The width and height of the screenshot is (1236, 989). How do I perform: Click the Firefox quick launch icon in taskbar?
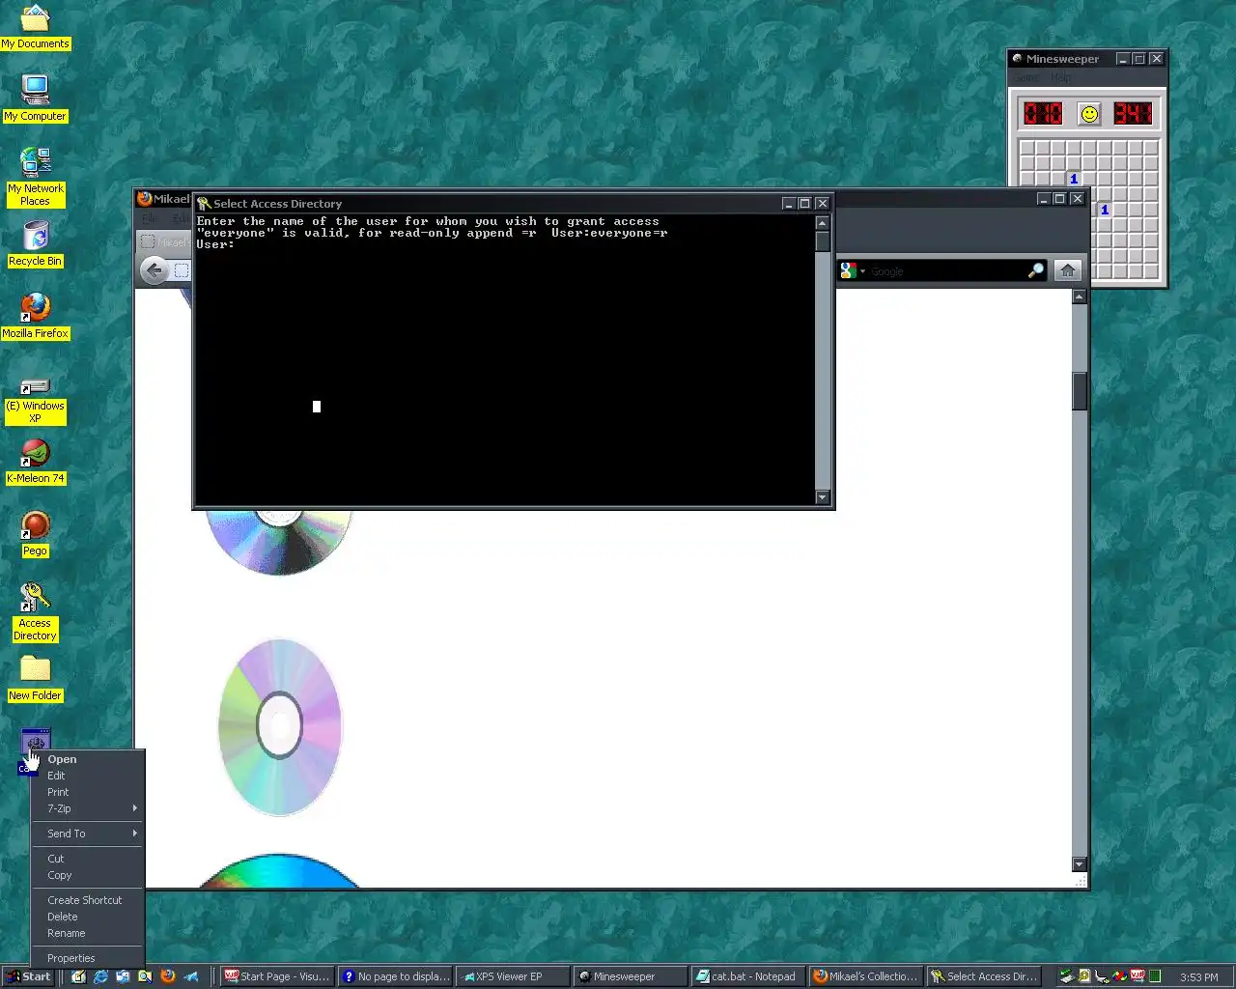168,976
